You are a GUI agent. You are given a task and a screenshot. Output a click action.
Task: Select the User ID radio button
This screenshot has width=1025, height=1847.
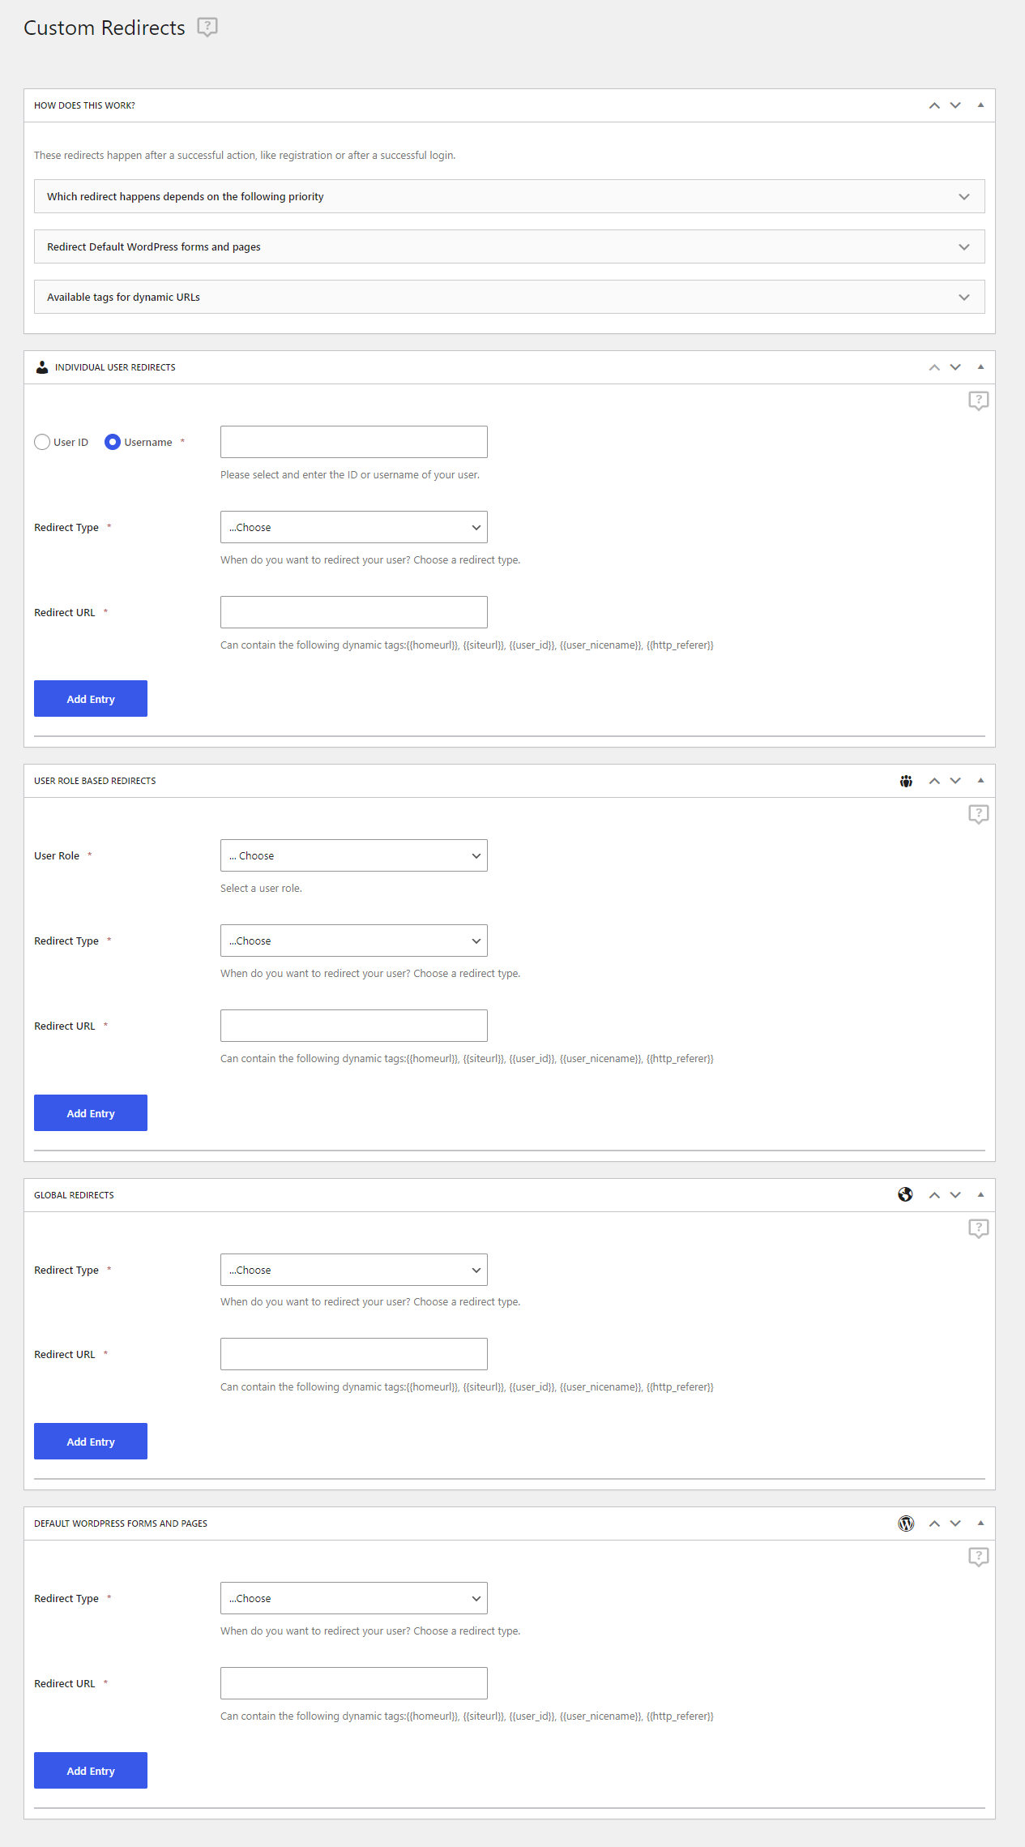(42, 442)
